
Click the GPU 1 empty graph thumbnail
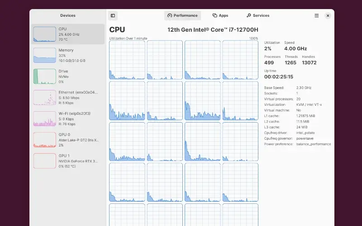pyautogui.click(x=44, y=161)
